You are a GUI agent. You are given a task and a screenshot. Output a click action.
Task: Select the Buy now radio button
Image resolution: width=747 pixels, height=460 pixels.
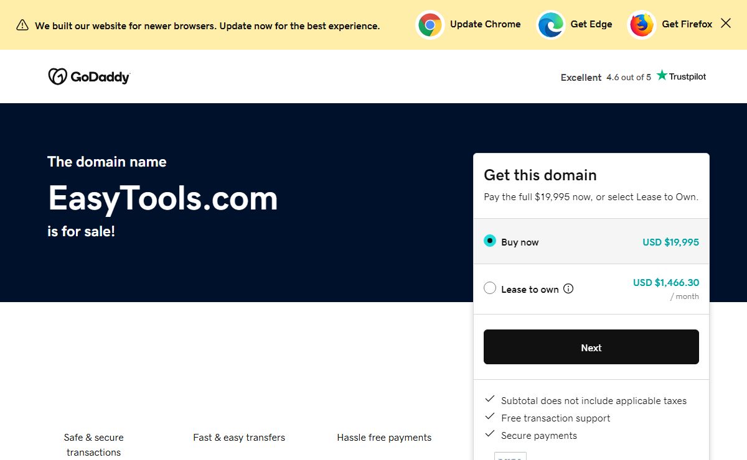coord(490,241)
